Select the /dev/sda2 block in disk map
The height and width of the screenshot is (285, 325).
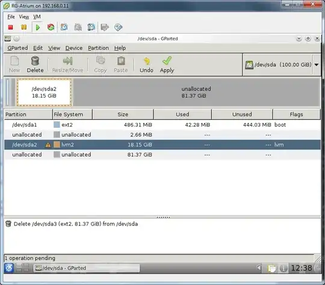(44, 92)
